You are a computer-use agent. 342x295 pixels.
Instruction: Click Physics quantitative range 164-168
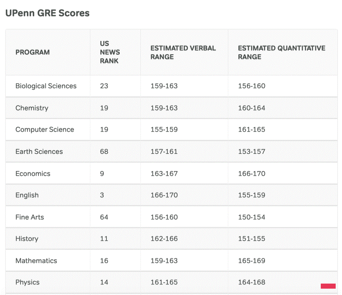(x=252, y=282)
